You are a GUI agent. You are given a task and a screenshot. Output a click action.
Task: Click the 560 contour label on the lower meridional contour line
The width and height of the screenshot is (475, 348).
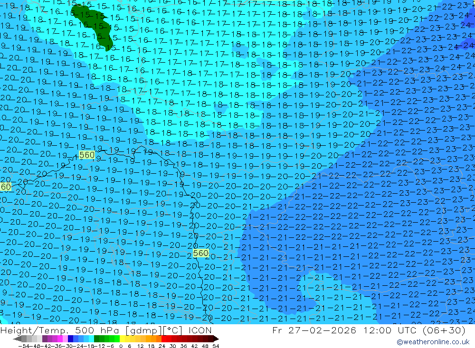tap(200, 253)
